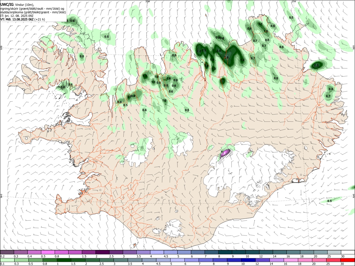Click the bright red swatch ending the lower legend
Viewport: 355px width, 266px height.
coord(348,260)
